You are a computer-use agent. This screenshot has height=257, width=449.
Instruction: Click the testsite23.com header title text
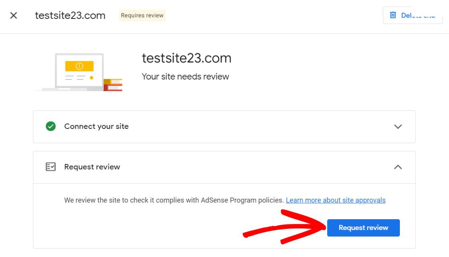70,15
